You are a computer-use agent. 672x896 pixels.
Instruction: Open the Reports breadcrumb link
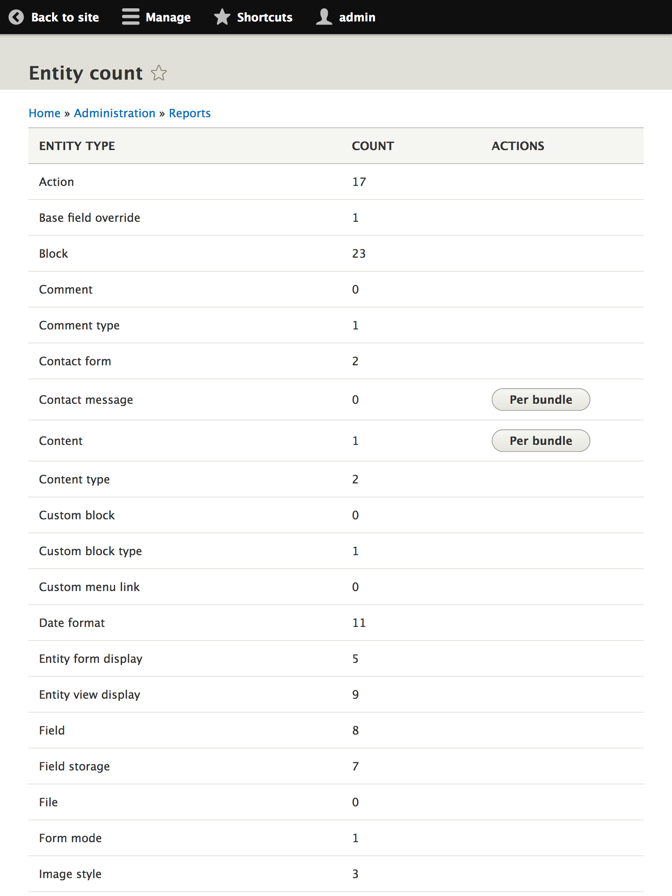[x=189, y=113]
